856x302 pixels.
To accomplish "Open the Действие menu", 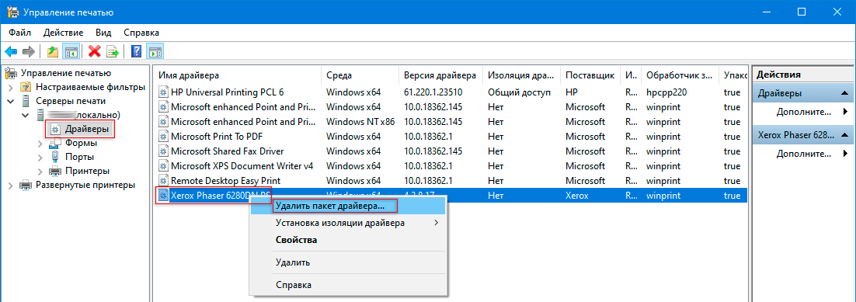I will click(64, 33).
